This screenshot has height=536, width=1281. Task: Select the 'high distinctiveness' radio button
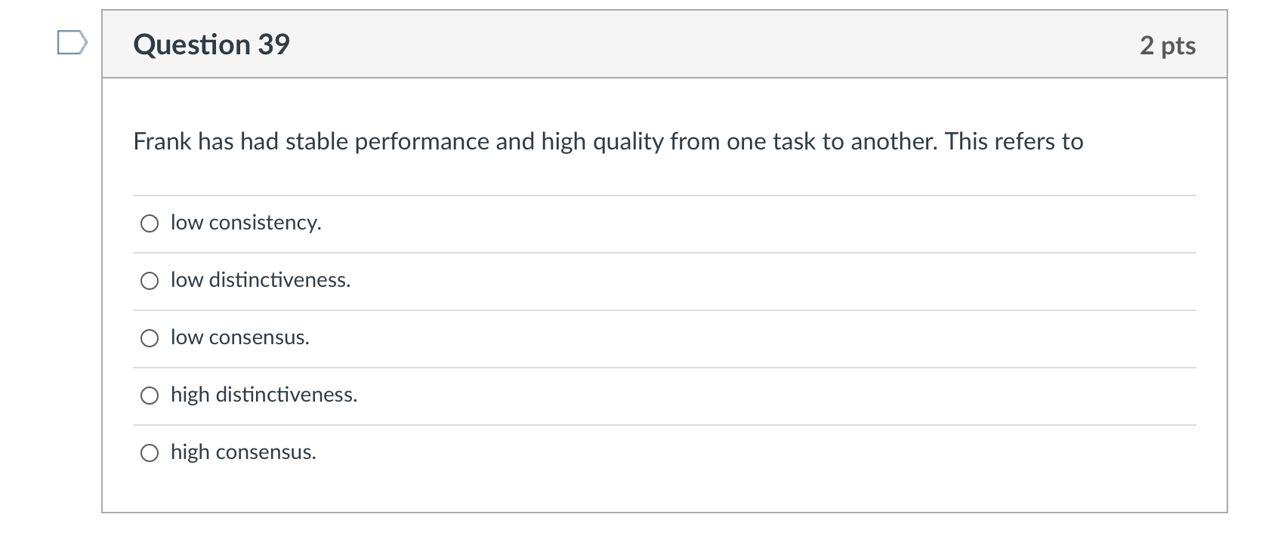pyautogui.click(x=150, y=395)
